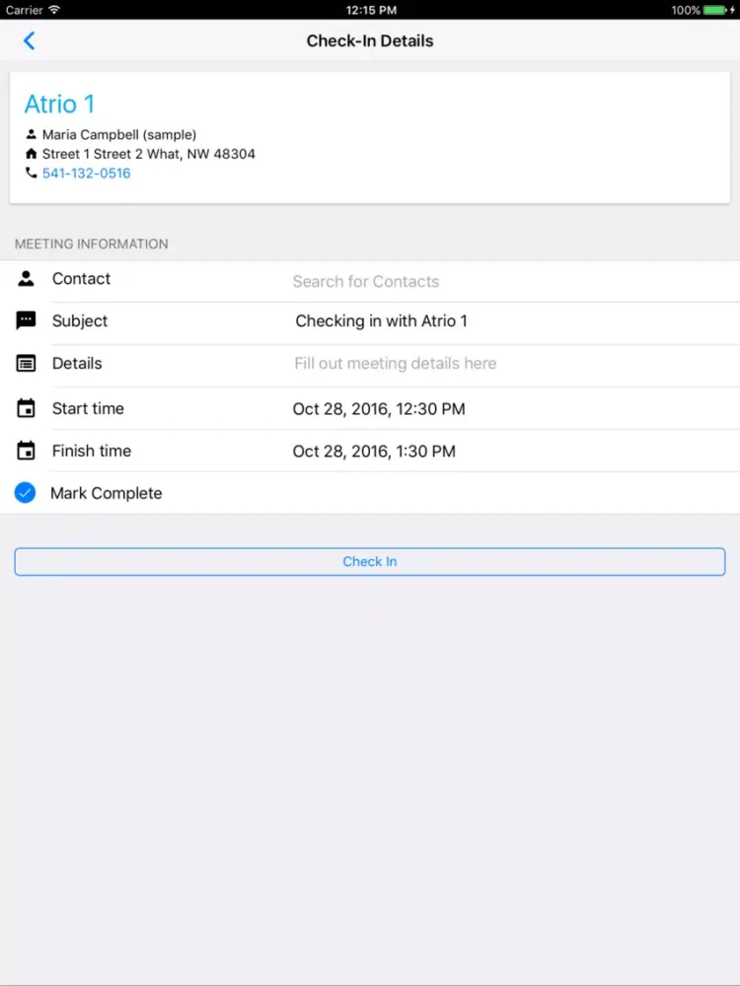Screen dimensions: 740x986
Task: Click the Subject speech bubble icon
Action: (x=26, y=320)
